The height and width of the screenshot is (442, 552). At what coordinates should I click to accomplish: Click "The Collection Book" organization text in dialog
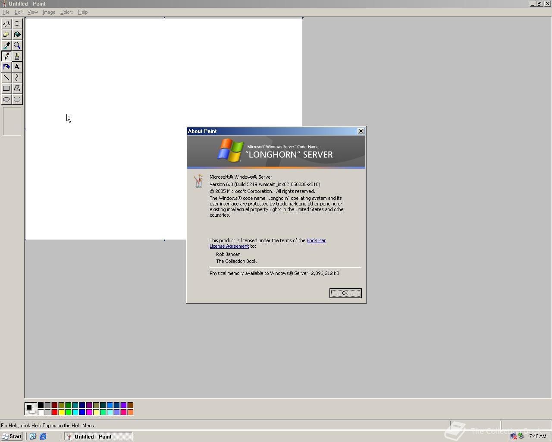236,261
